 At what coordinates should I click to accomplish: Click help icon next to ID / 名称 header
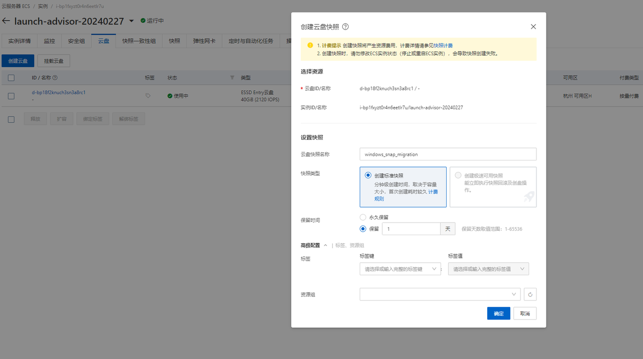point(55,78)
